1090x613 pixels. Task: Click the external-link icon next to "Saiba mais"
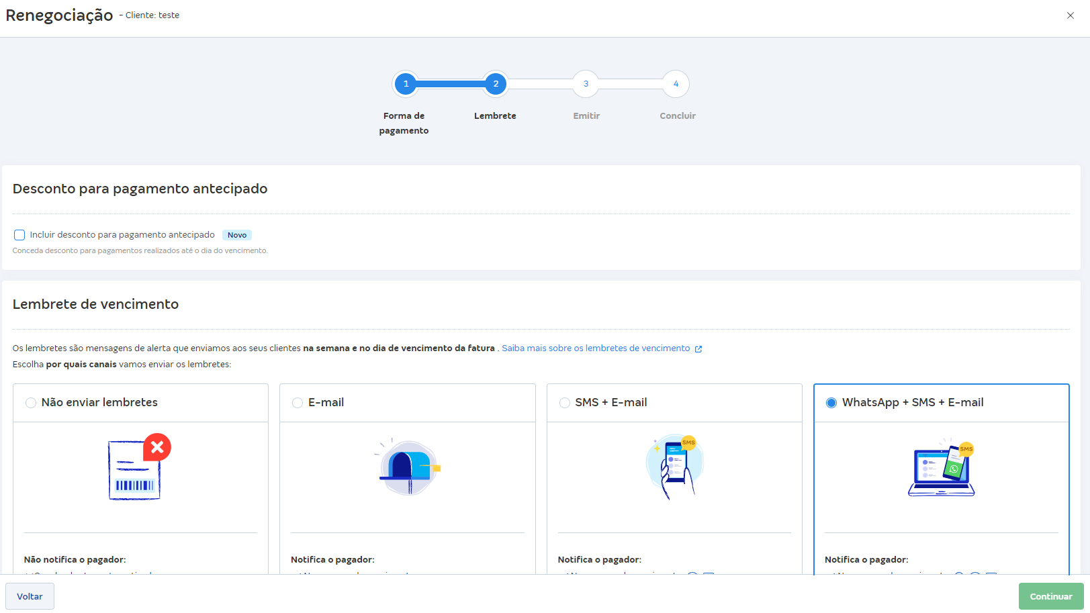point(699,348)
